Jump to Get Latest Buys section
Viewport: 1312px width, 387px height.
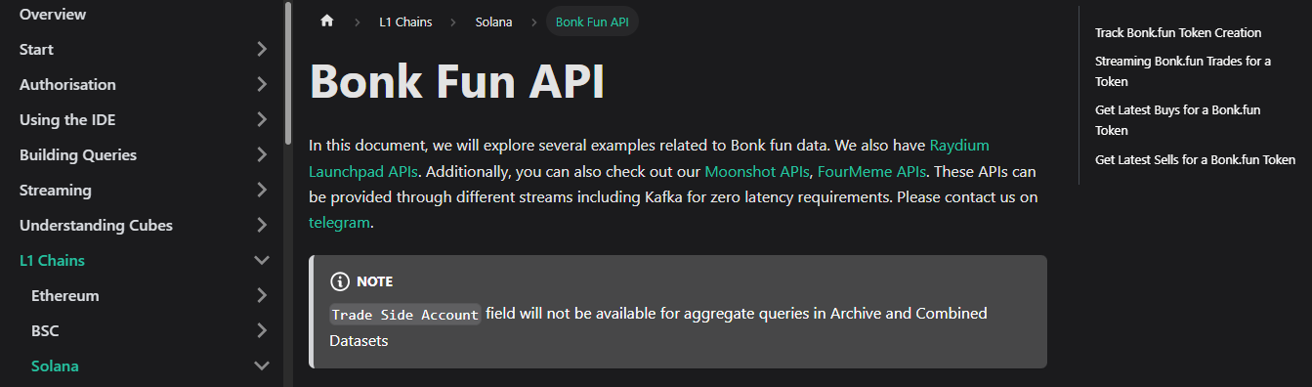(1178, 119)
